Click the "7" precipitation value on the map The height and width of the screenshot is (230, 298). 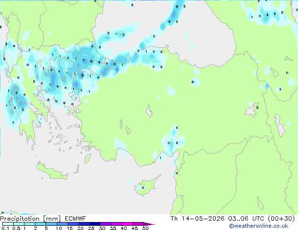[x=84, y=61]
